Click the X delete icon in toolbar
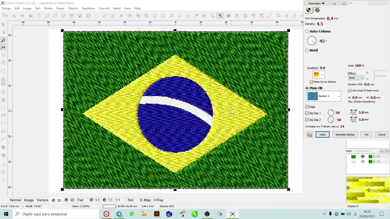 pos(121,16)
